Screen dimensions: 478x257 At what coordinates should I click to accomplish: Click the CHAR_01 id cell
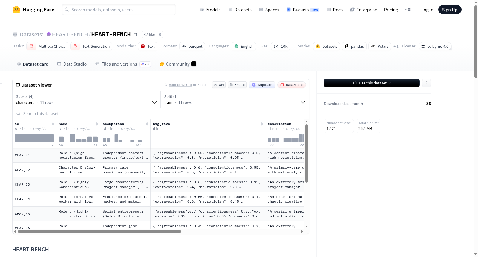pos(34,155)
